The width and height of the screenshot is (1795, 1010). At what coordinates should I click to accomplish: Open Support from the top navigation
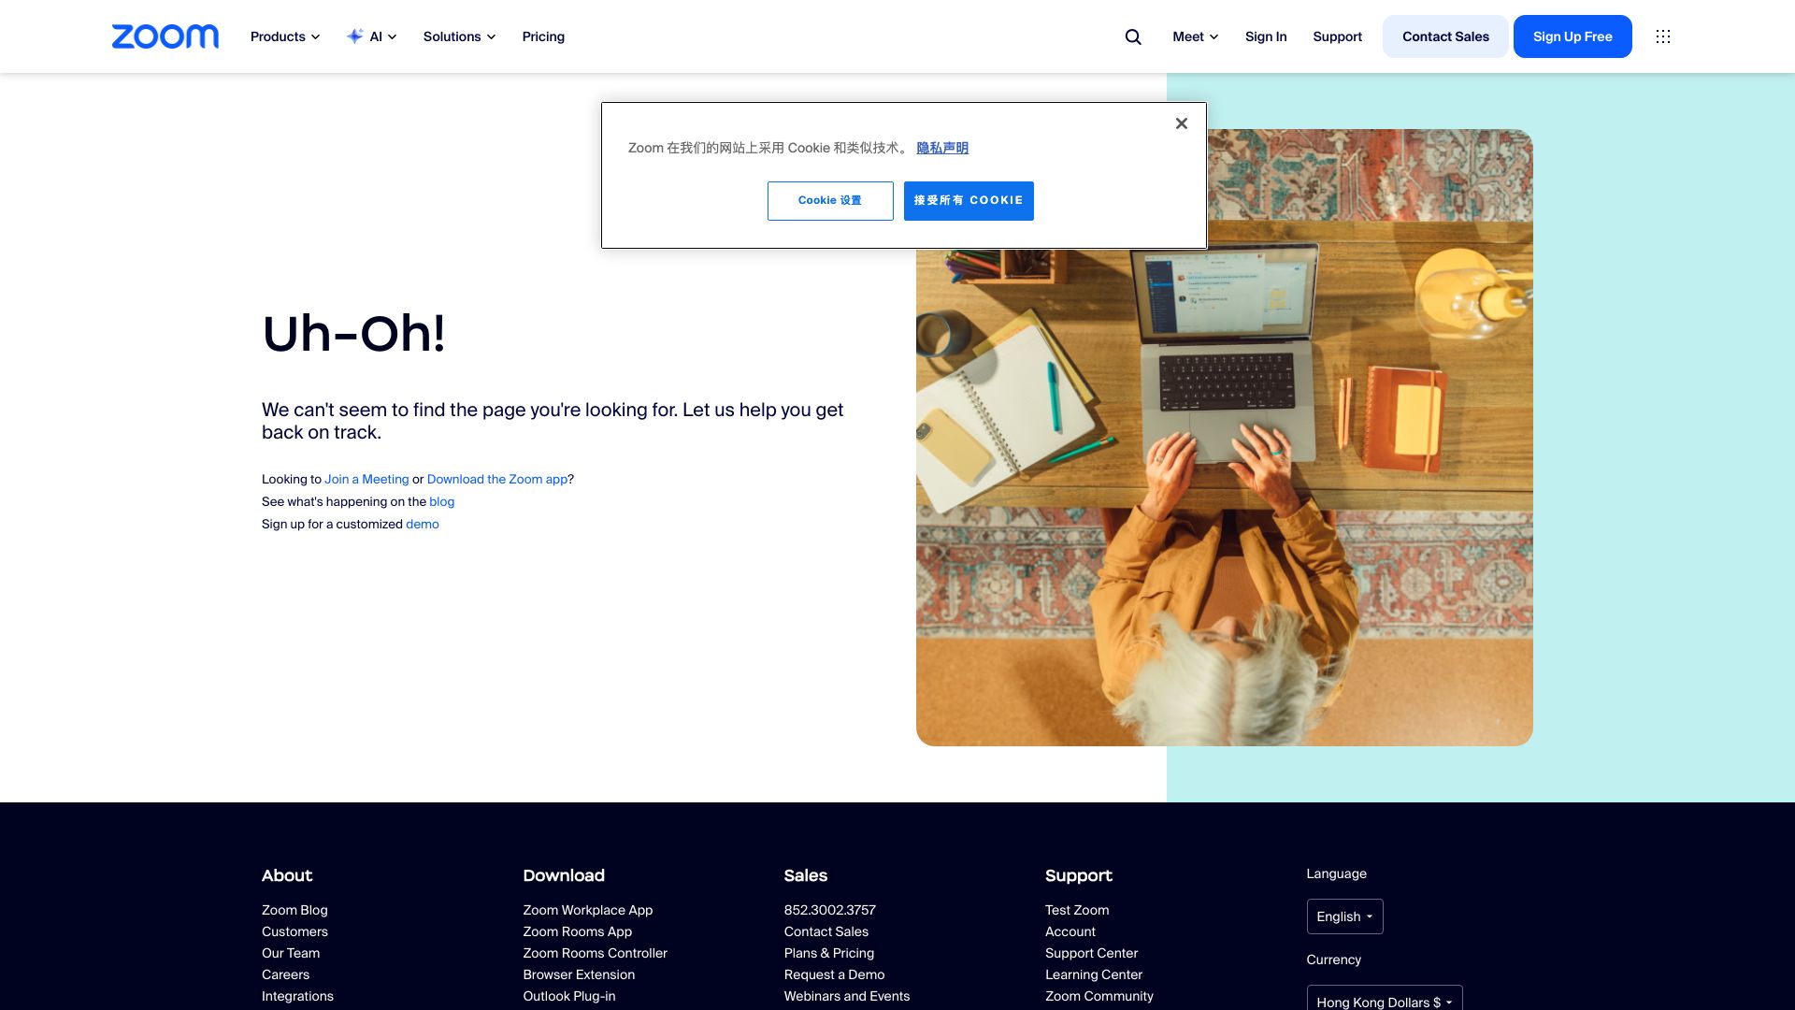[x=1337, y=36]
